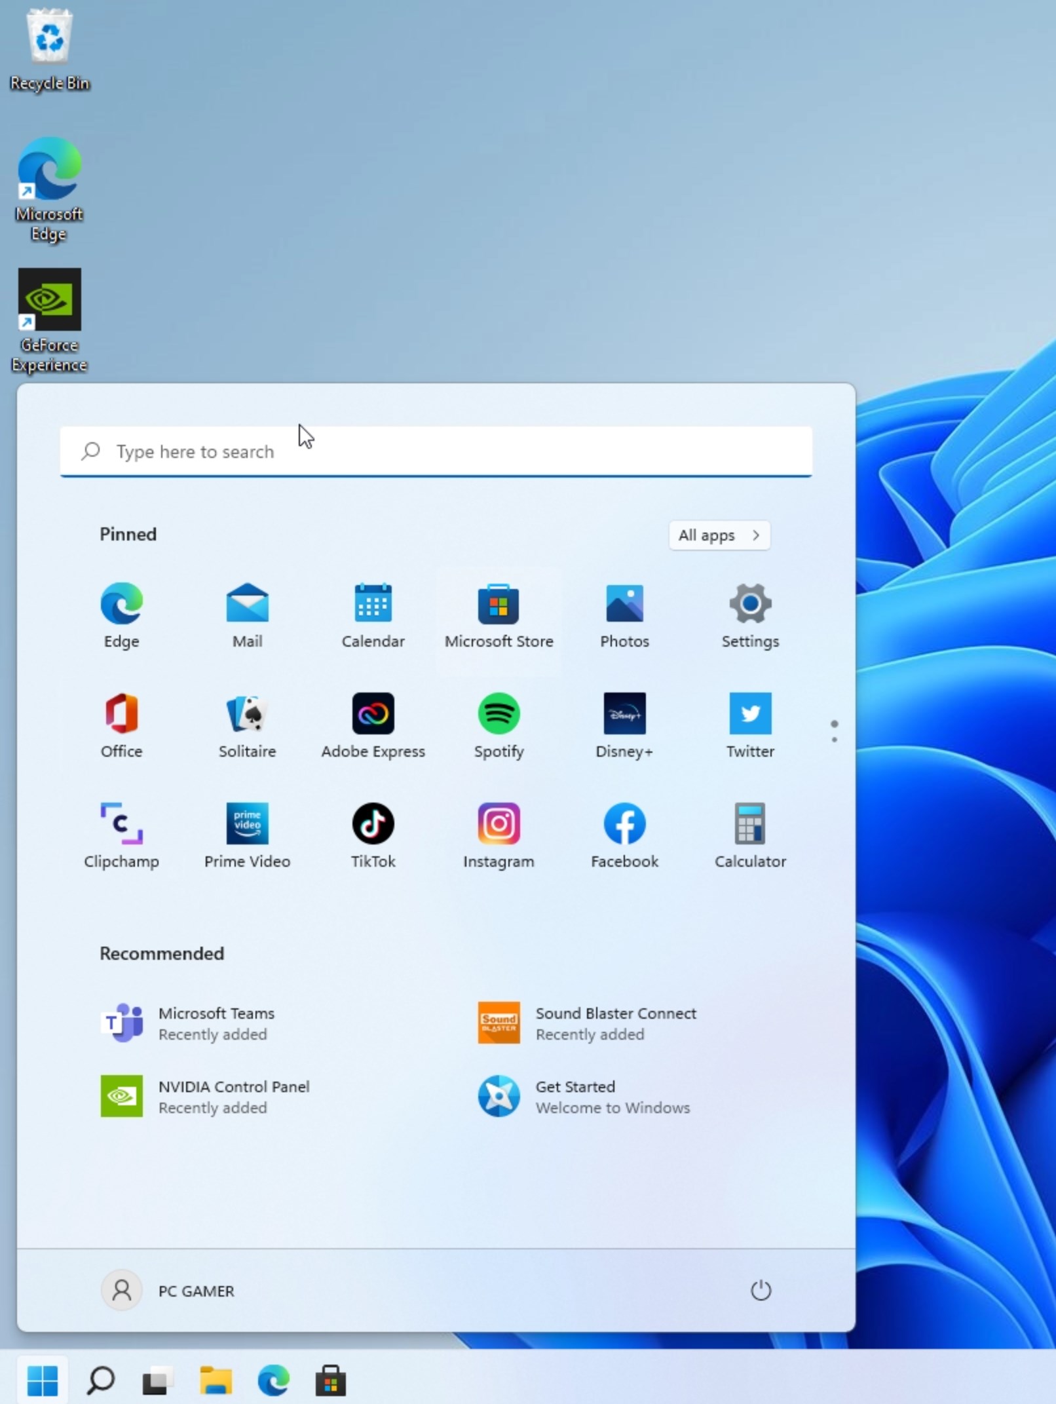Image resolution: width=1056 pixels, height=1404 pixels.
Task: Open the TikTok app icon
Action: [x=373, y=835]
